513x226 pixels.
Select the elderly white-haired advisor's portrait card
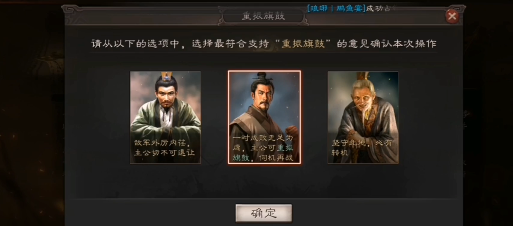click(363, 117)
